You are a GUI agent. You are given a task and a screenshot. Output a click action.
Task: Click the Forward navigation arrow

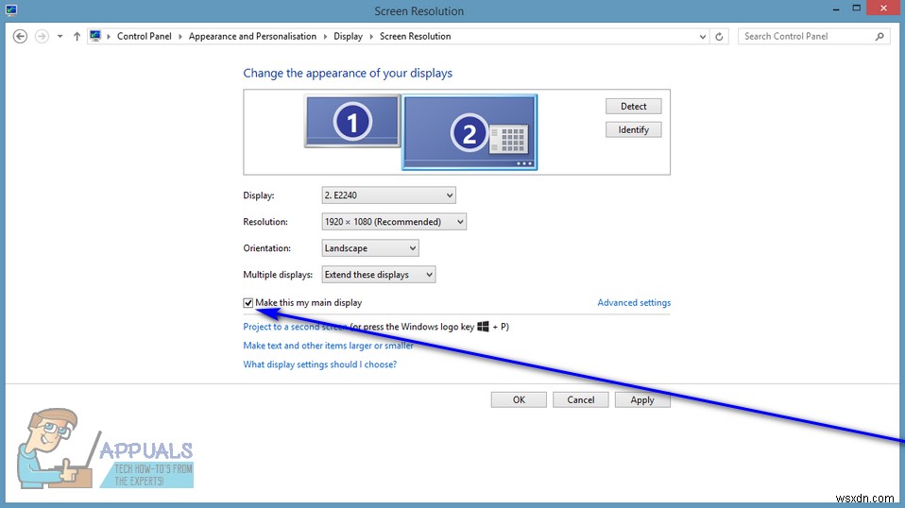[42, 36]
